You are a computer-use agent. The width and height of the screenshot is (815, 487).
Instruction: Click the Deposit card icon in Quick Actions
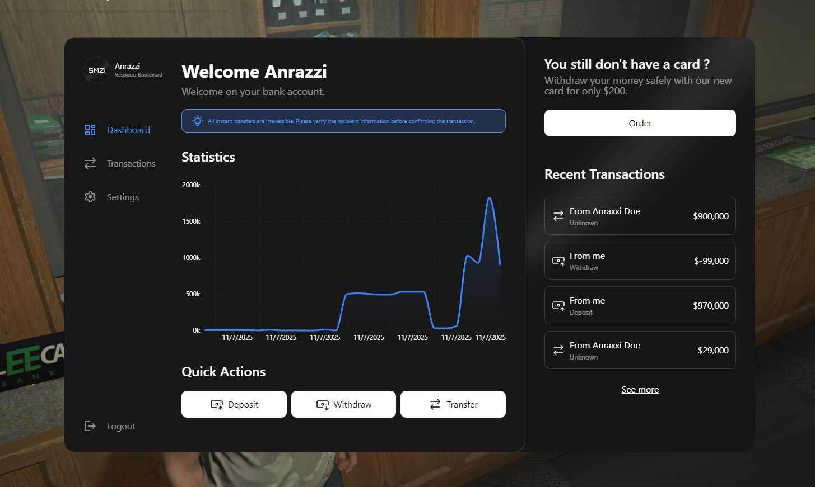[x=217, y=404]
